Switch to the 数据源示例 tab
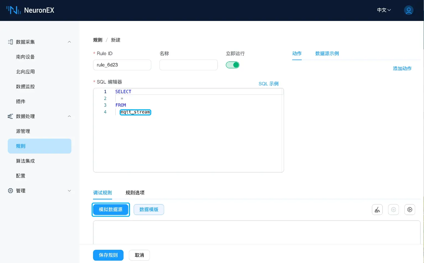This screenshot has height=263, width=424. (327, 53)
